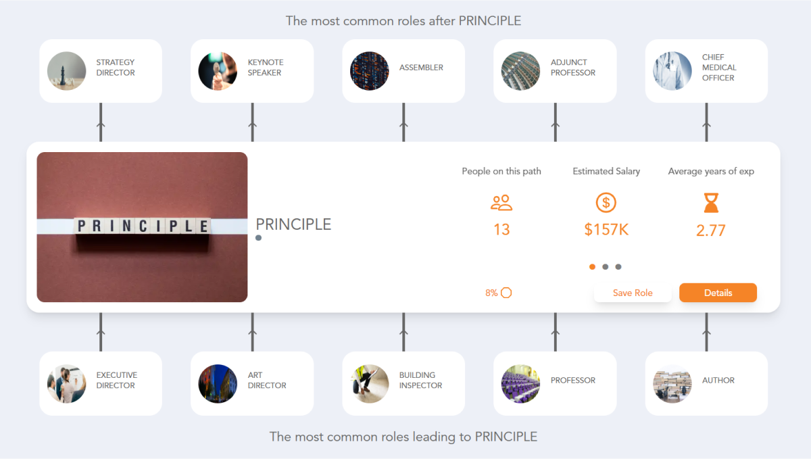The width and height of the screenshot is (811, 459).
Task: Select the Chief Medical Officer doctor icon
Action: click(672, 70)
